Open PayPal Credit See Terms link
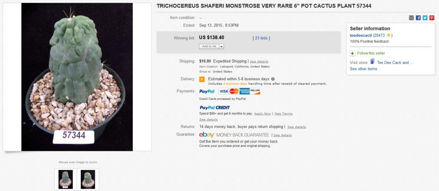Screen dimensions: 439x191 click(284, 114)
